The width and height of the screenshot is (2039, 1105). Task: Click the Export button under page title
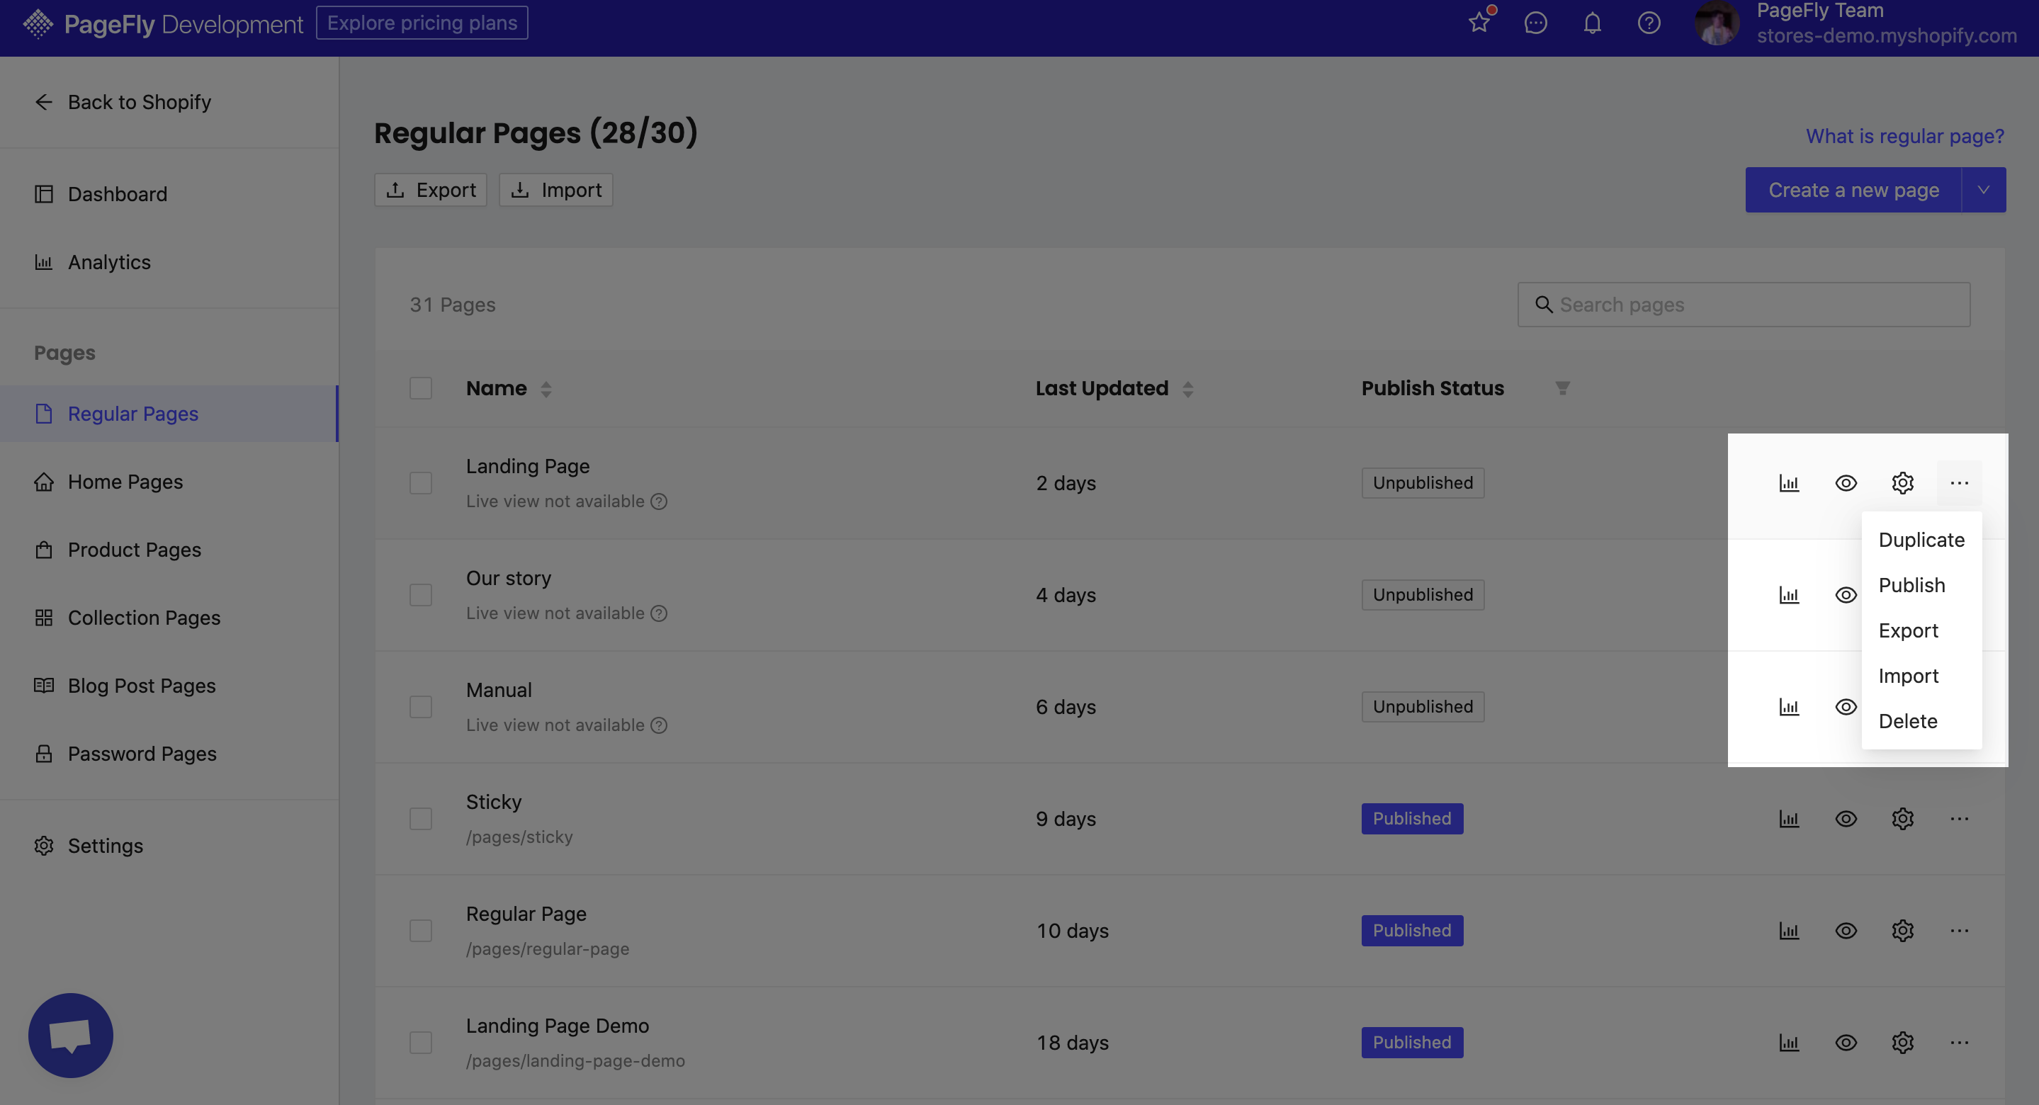(431, 190)
